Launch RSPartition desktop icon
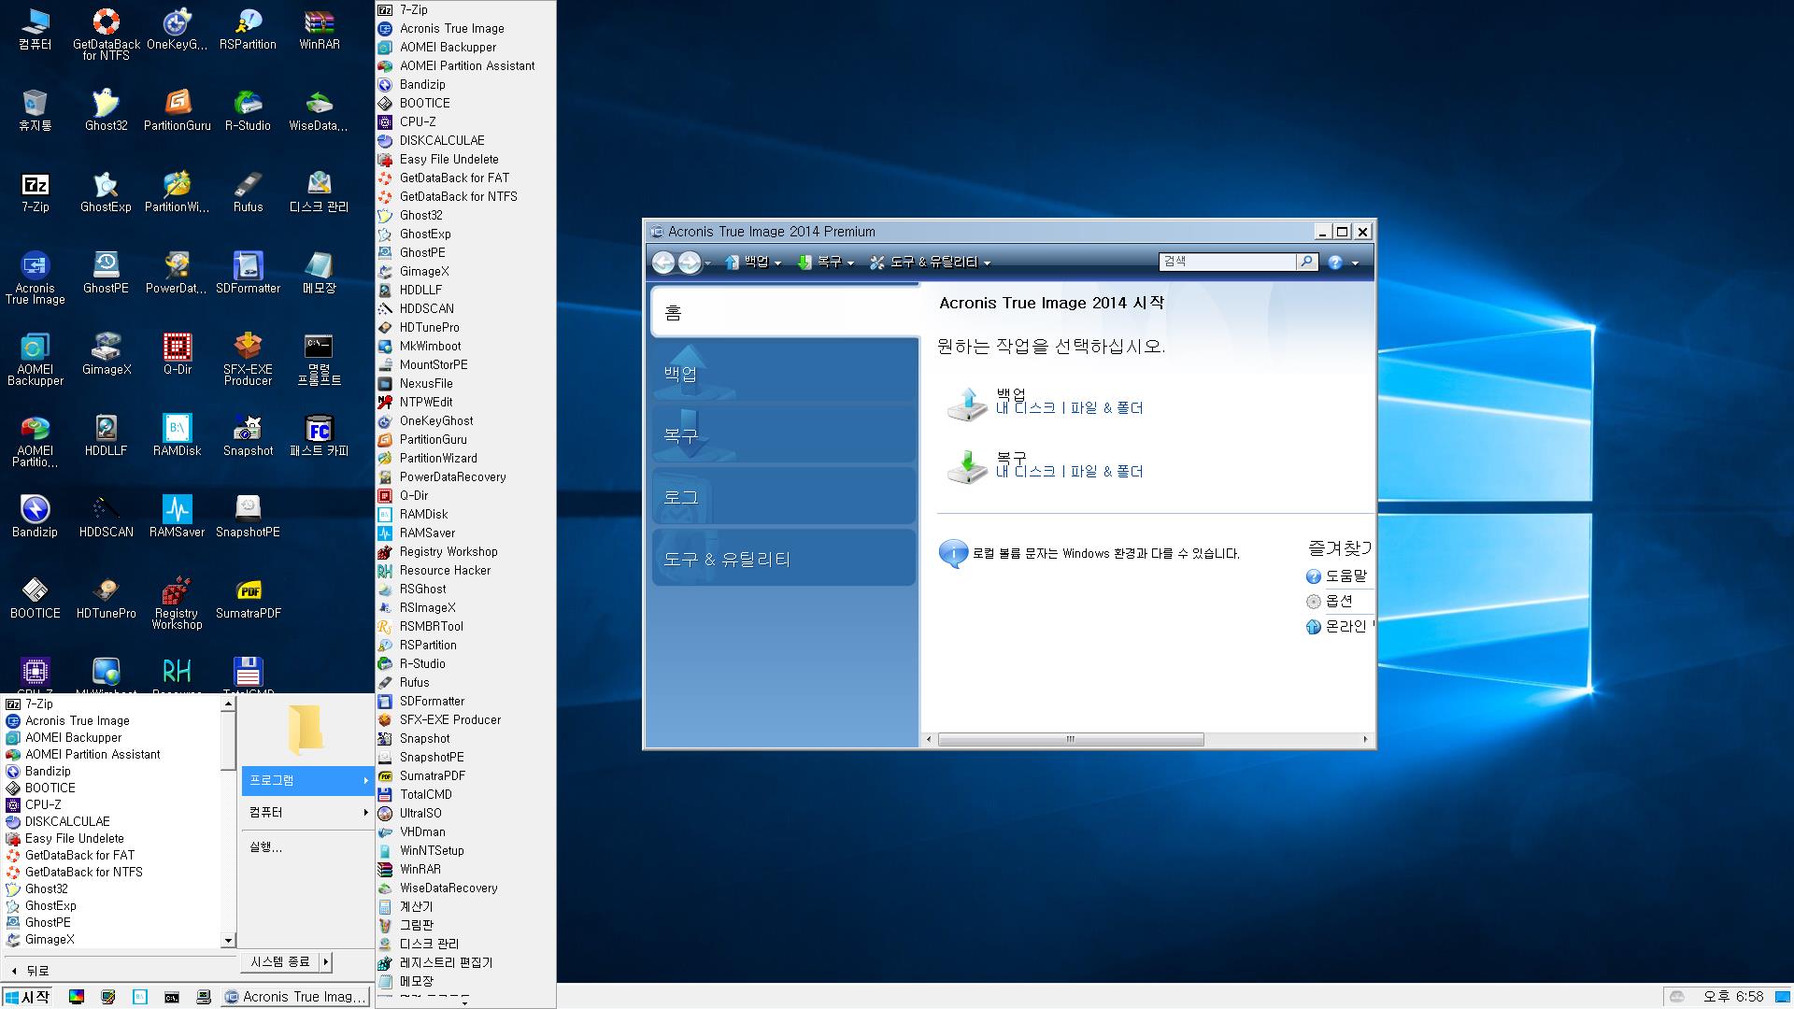Screen dimensions: 1794x1009 (x=248, y=29)
